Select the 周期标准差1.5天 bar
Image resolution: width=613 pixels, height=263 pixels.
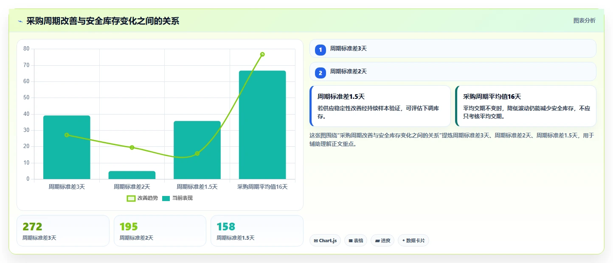pyautogui.click(x=197, y=150)
